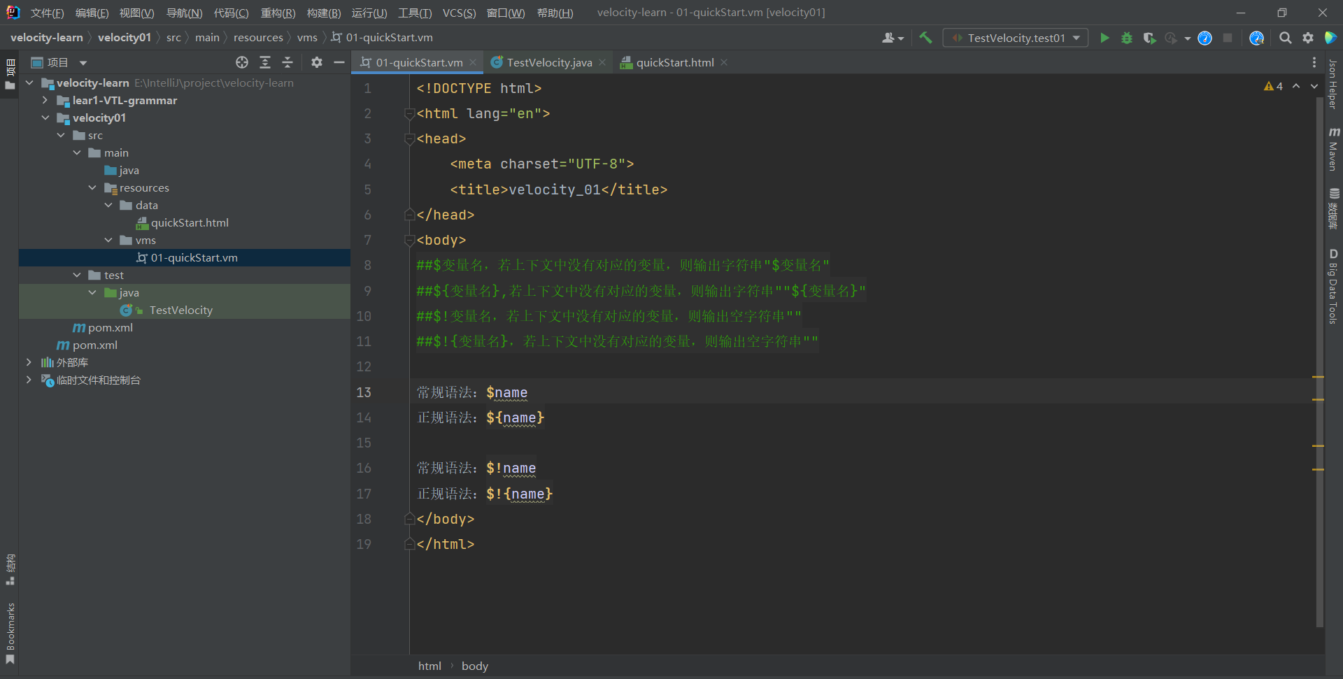Jump to next highlighted problem arrow
Viewport: 1343px width, 679px height.
coord(1314,86)
